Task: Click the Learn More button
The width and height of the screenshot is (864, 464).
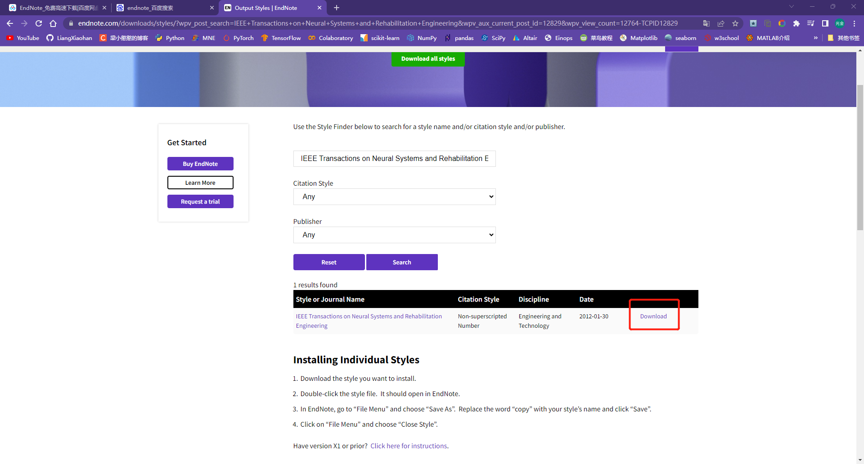Action: tap(200, 183)
